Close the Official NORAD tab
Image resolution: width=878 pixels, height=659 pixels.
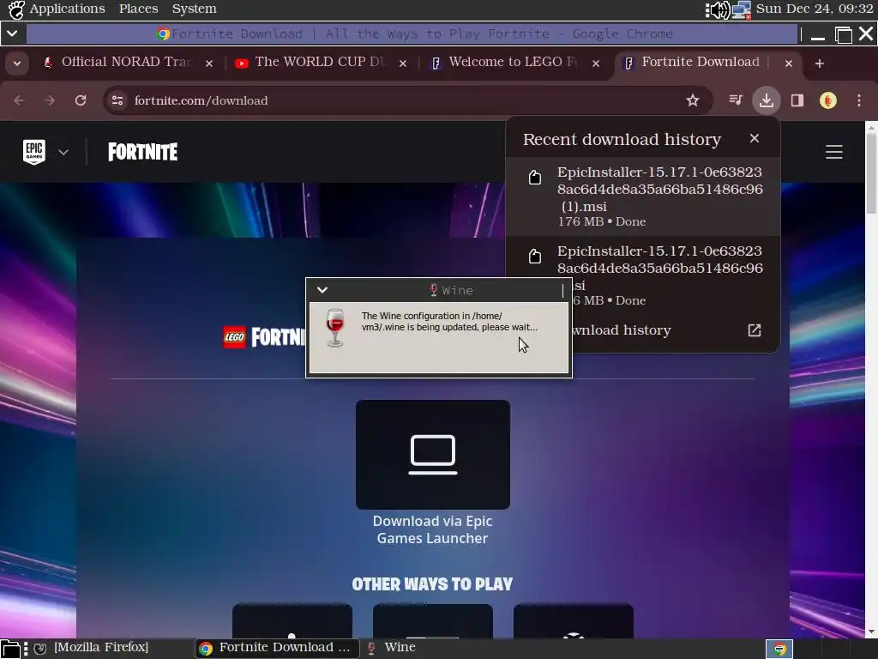coord(209,63)
